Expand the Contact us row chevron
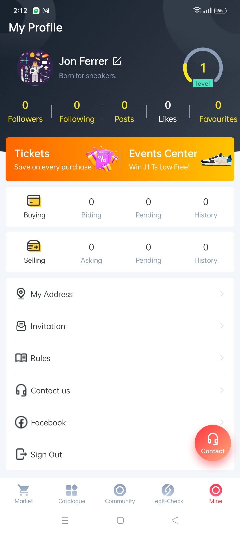The image size is (240, 535). [222, 390]
